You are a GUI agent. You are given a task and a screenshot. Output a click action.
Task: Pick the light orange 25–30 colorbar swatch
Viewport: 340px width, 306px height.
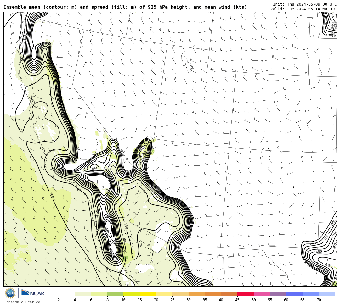(180, 294)
